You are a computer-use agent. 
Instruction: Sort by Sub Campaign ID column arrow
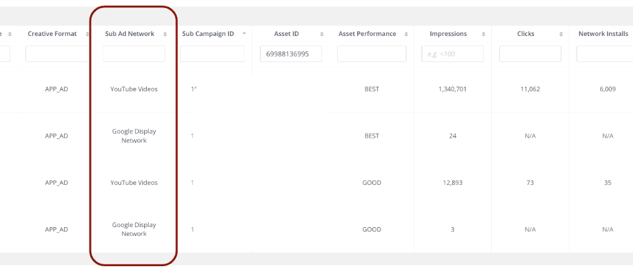click(244, 34)
